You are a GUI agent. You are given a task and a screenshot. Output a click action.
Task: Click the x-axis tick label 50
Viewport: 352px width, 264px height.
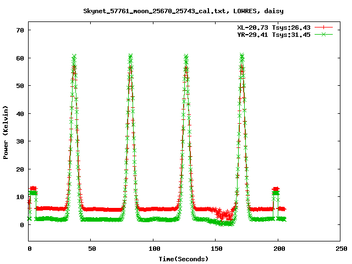[x=92, y=249]
